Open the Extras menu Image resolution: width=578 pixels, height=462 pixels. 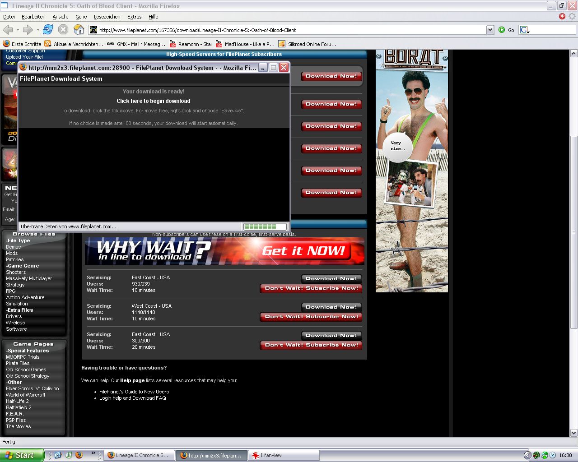[x=134, y=17]
